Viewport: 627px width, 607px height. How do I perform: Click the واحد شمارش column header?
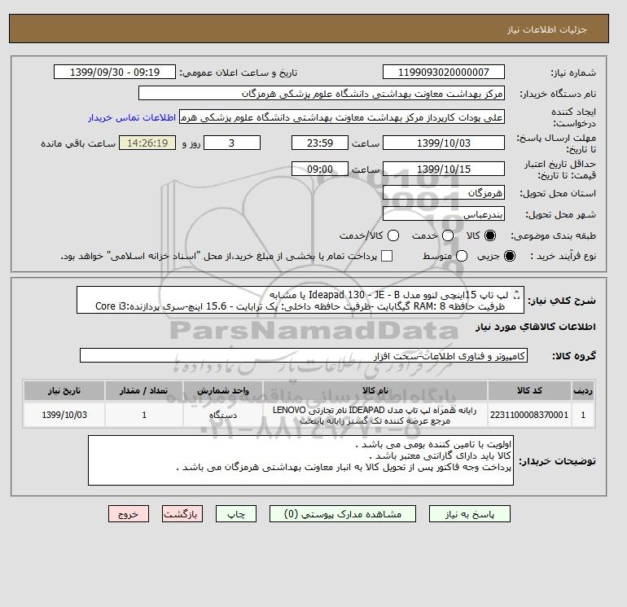[223, 390]
